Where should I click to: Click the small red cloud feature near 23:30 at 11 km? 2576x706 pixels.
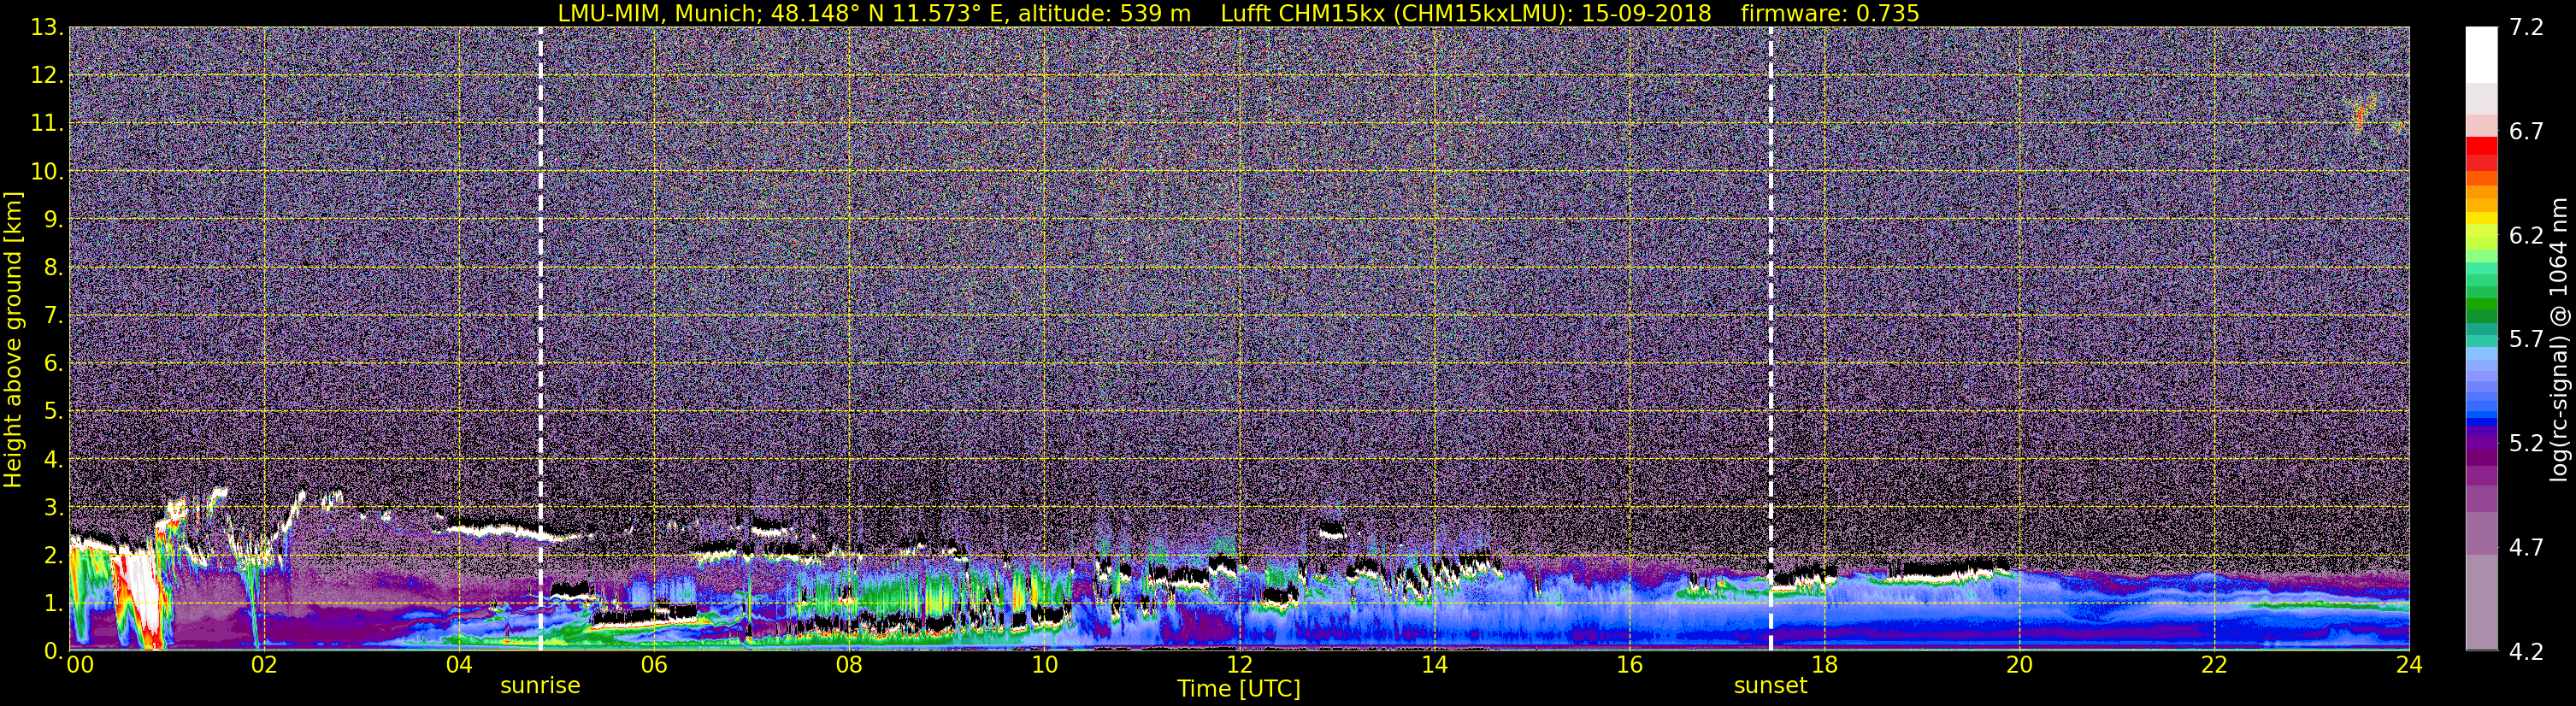(2361, 116)
